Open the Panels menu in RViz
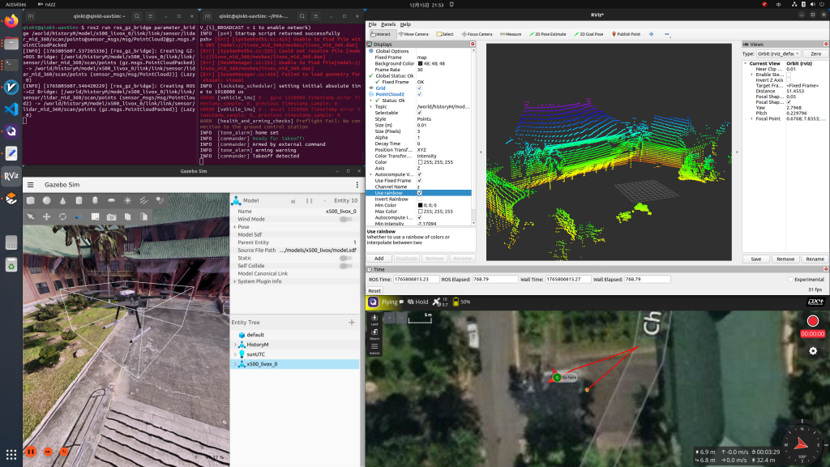Viewport: 830px width, 467px height. click(388, 24)
